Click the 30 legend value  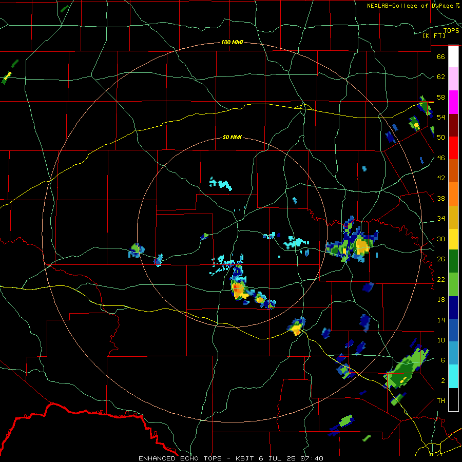tap(441, 239)
